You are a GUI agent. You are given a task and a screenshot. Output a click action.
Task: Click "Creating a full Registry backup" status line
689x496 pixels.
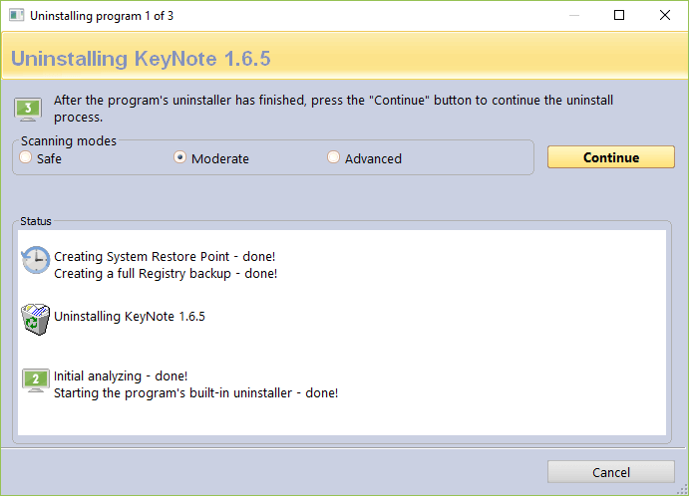(166, 274)
